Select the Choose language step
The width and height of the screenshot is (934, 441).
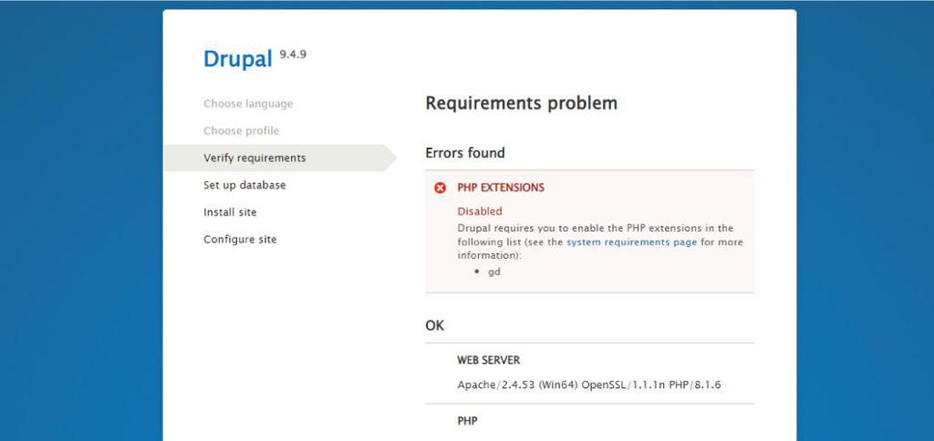click(248, 104)
